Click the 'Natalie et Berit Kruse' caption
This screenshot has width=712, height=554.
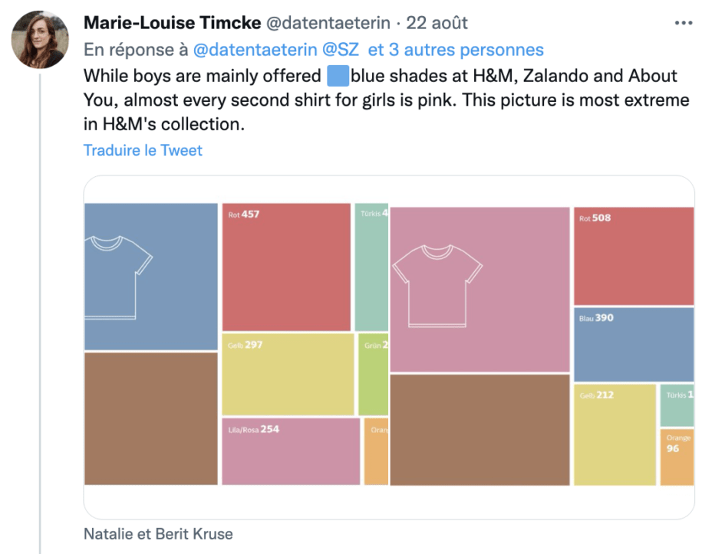(x=158, y=533)
